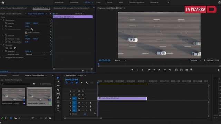This screenshot has width=221, height=124.
Task: Open the Program monitor settings wrench
Action: [204, 60]
